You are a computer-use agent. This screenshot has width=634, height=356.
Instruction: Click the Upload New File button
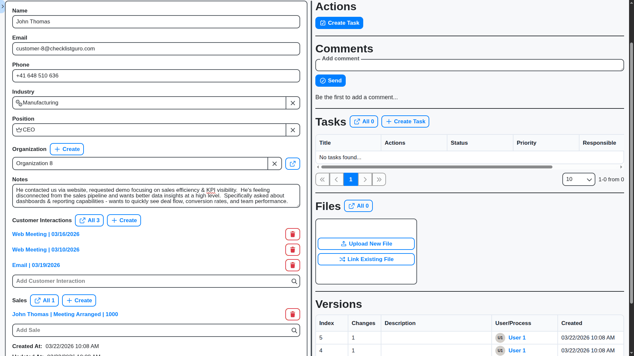pos(366,244)
